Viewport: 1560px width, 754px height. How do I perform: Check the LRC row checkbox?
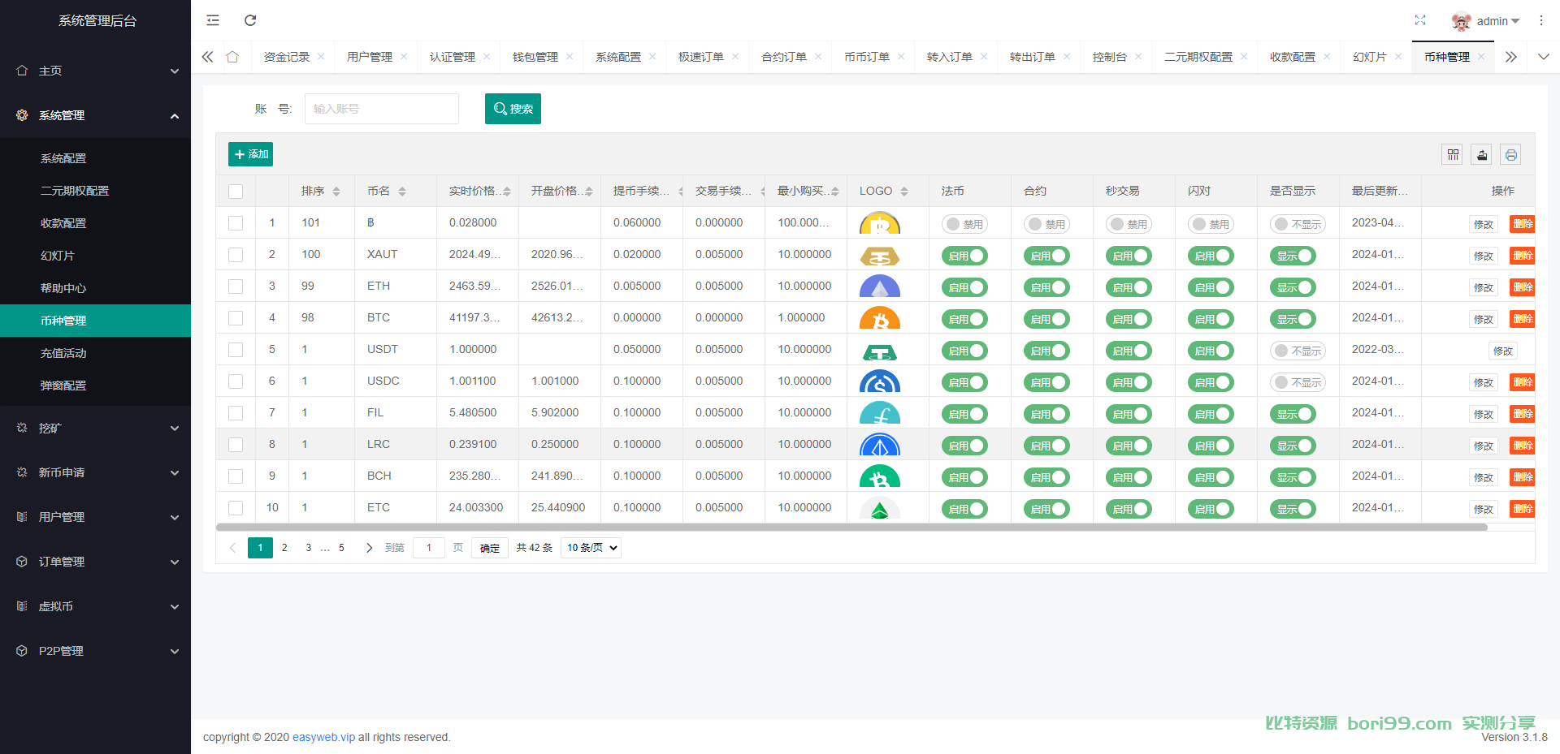(x=236, y=445)
